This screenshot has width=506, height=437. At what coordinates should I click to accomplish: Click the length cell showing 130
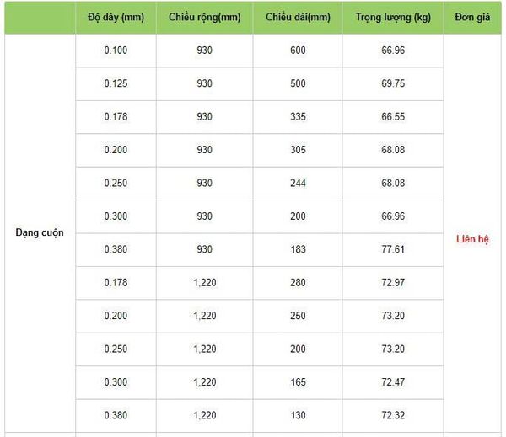tap(297, 415)
